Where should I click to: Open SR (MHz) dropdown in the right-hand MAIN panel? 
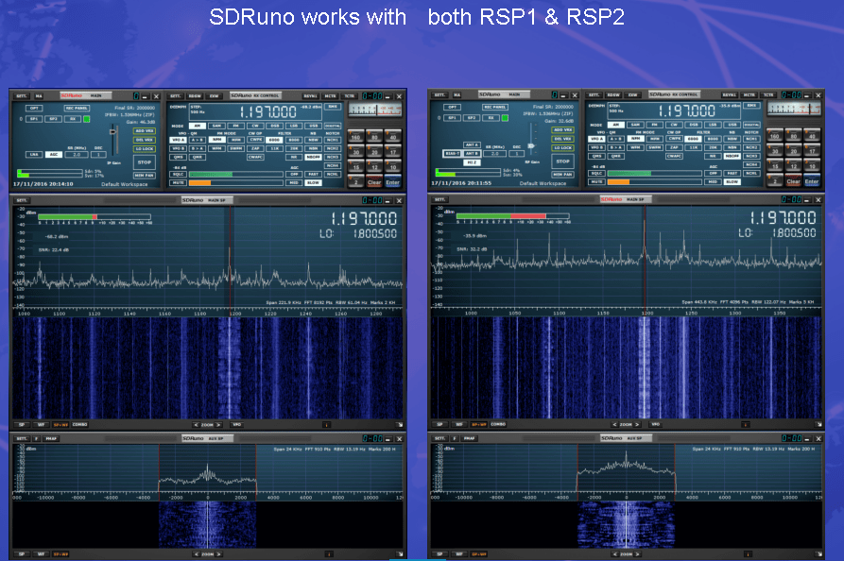point(495,153)
